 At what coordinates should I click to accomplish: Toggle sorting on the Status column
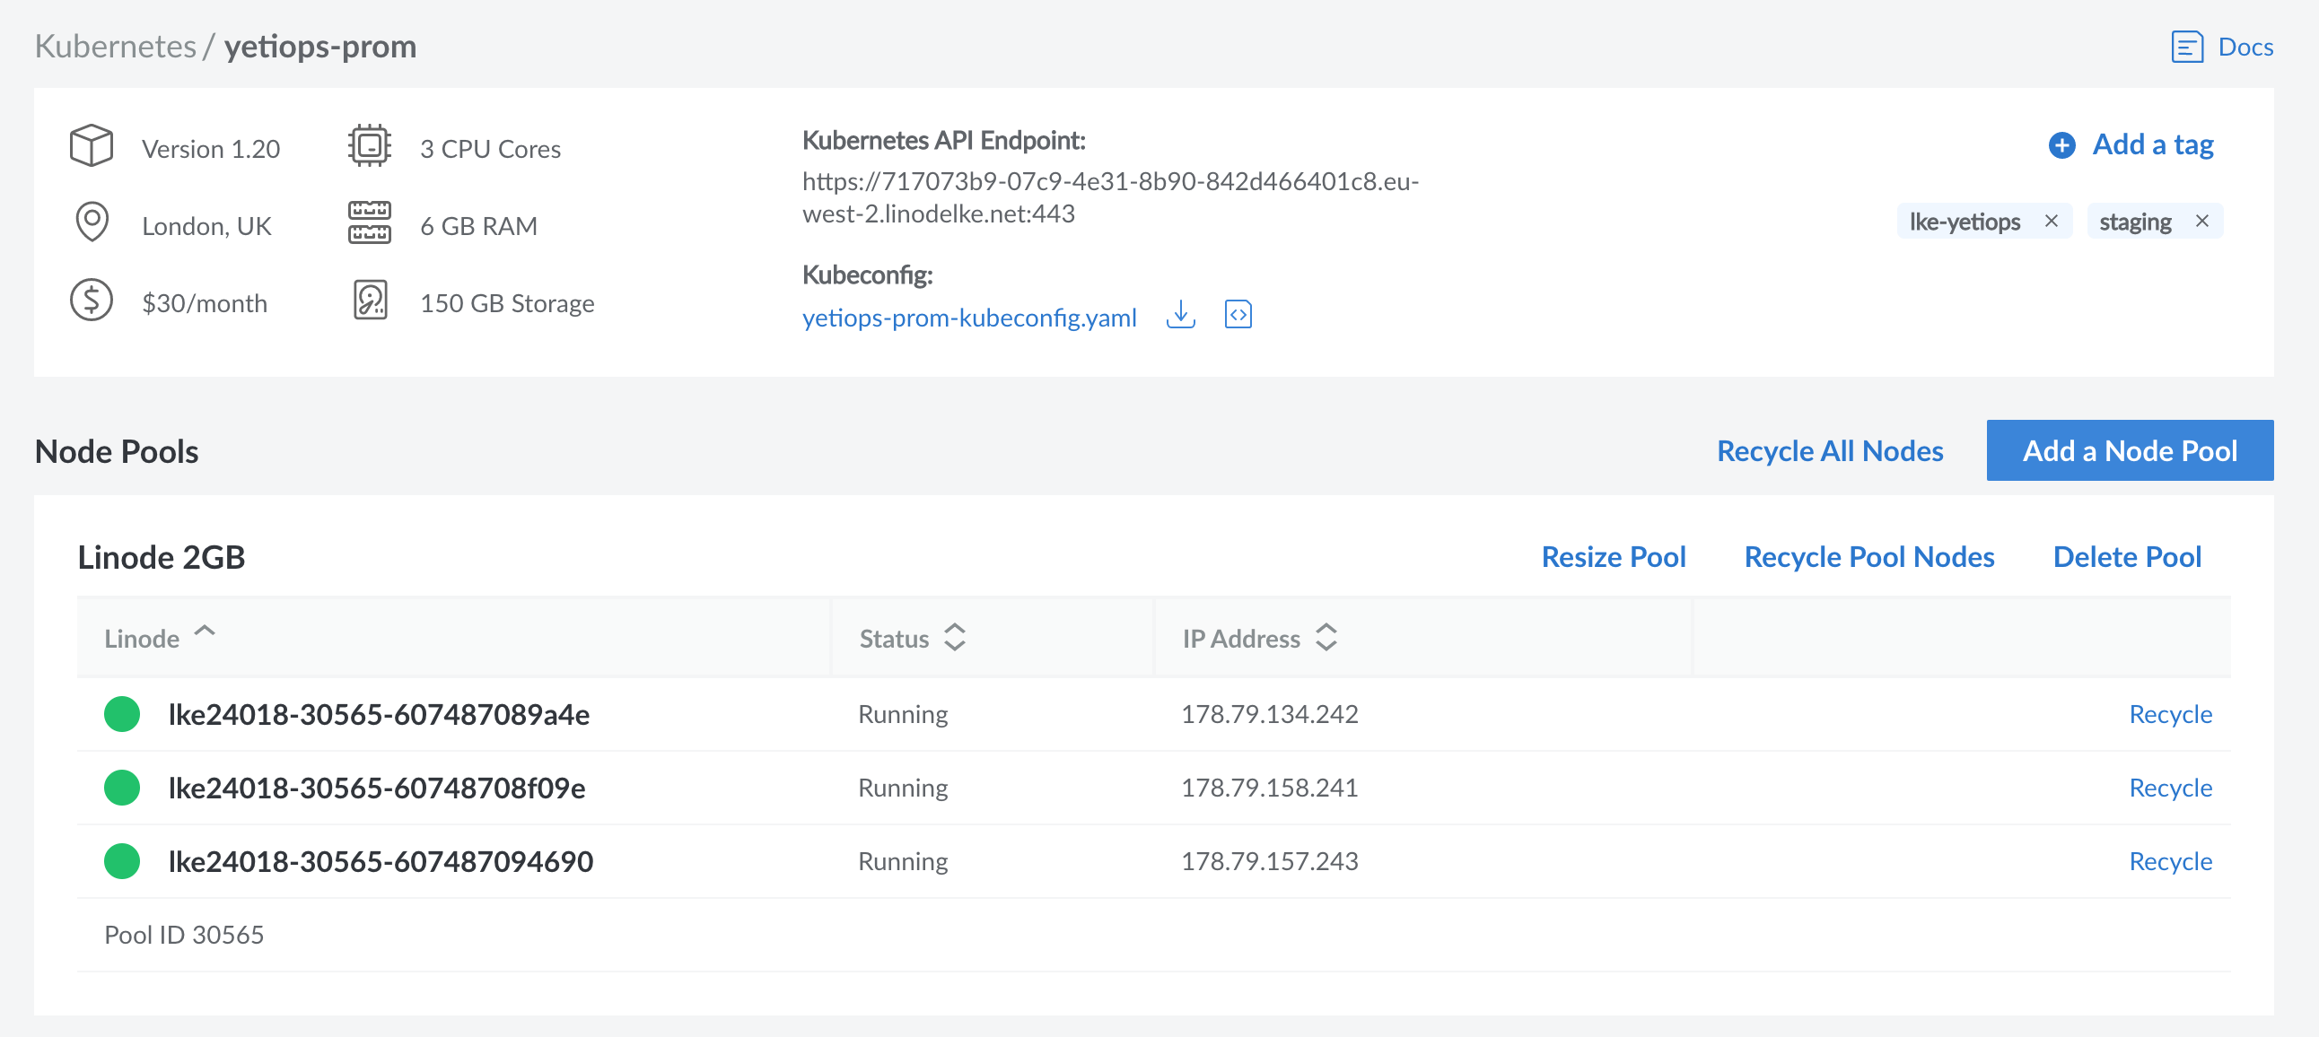956,637
